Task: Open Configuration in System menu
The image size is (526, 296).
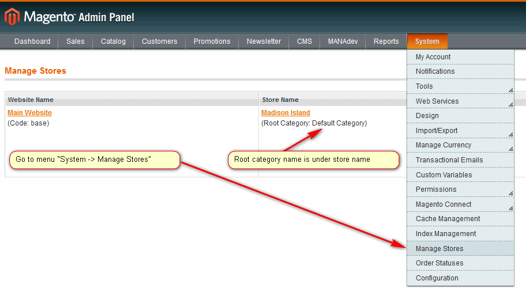Action: [460, 278]
